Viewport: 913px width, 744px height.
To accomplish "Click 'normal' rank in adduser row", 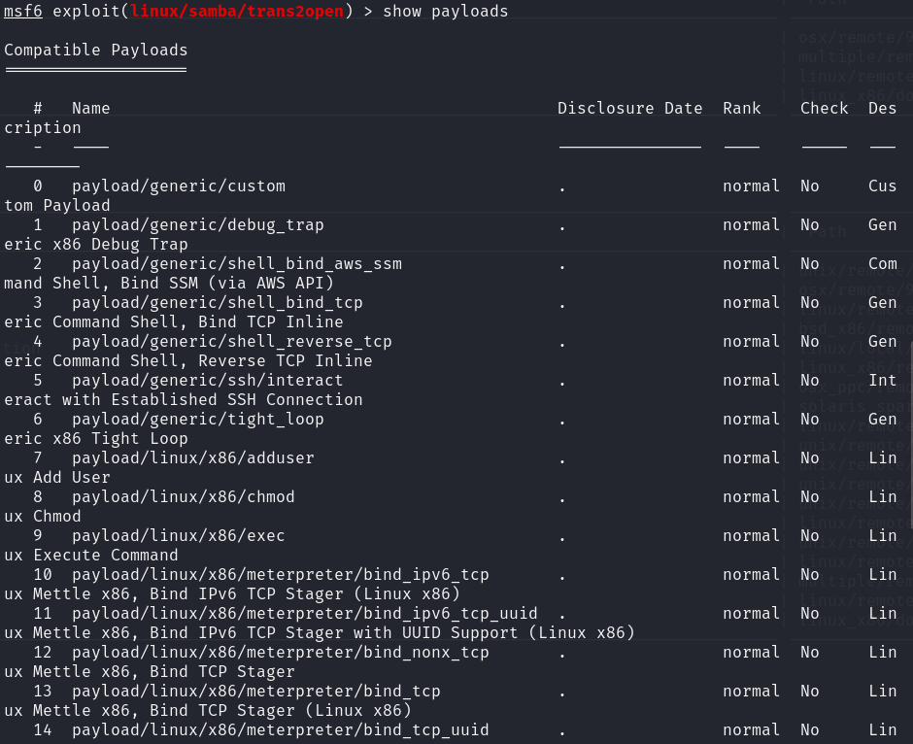I will [x=751, y=458].
